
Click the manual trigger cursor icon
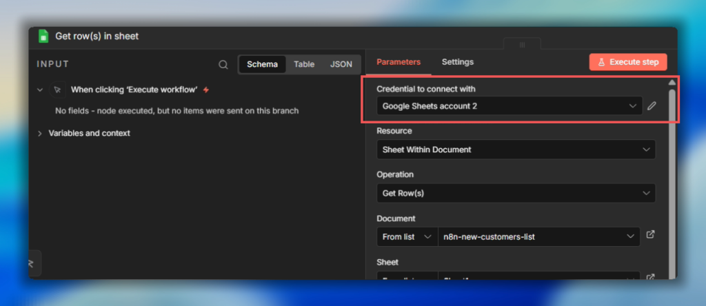pos(58,90)
